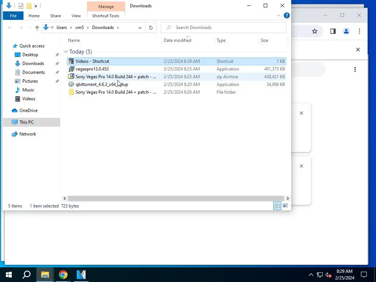Click vm5 in the address path
Screen dimensions: 376x282
(x=79, y=28)
